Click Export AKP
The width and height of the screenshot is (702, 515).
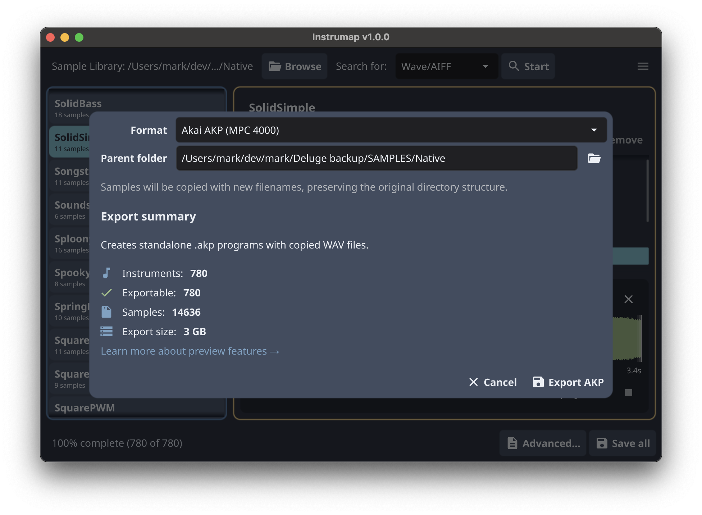568,382
